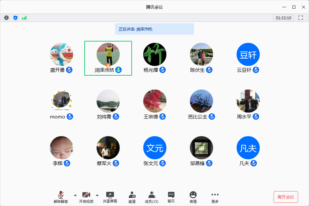Click the 芭比公主 flower avatar
This screenshot has height=206, width=309.
(201, 101)
